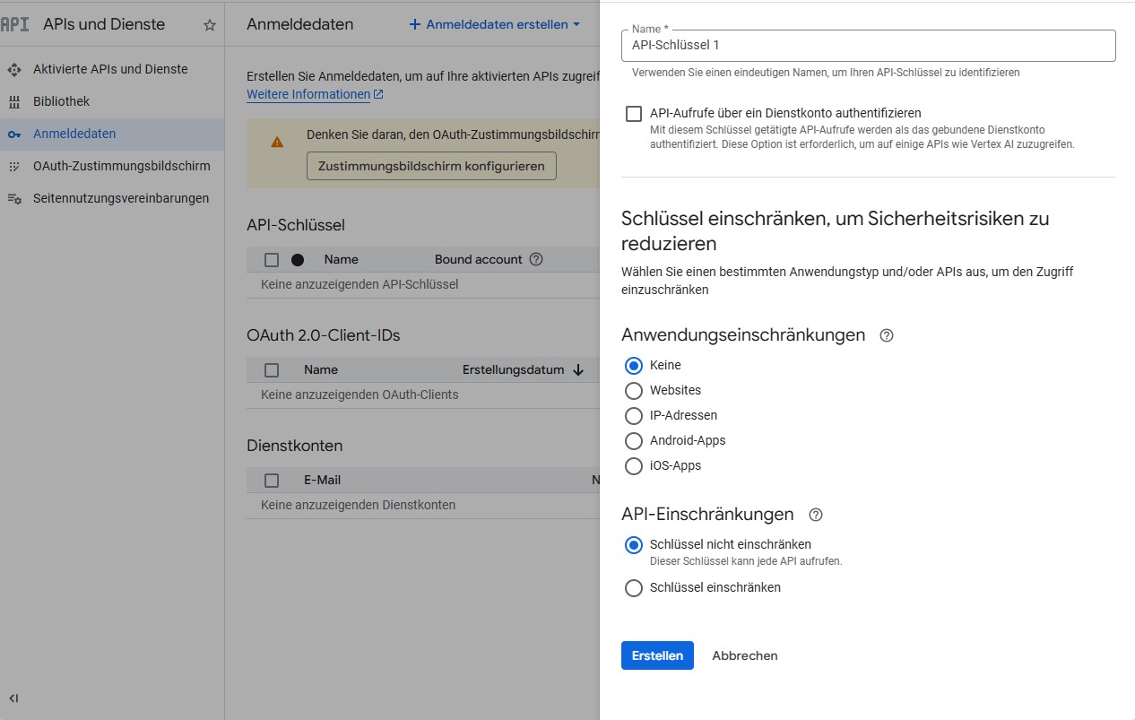Image resolution: width=1135 pixels, height=720 pixels.
Task: Click help icon beside Bound account column
Action: [x=536, y=259]
